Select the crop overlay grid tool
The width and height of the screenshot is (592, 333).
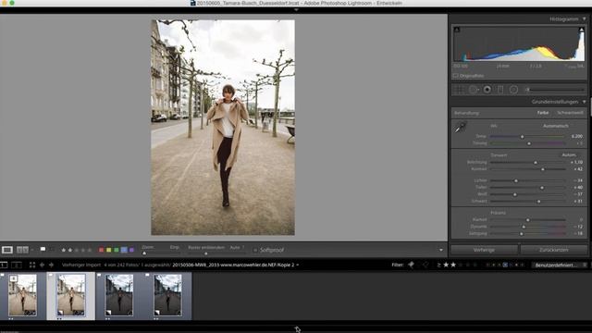[459, 90]
